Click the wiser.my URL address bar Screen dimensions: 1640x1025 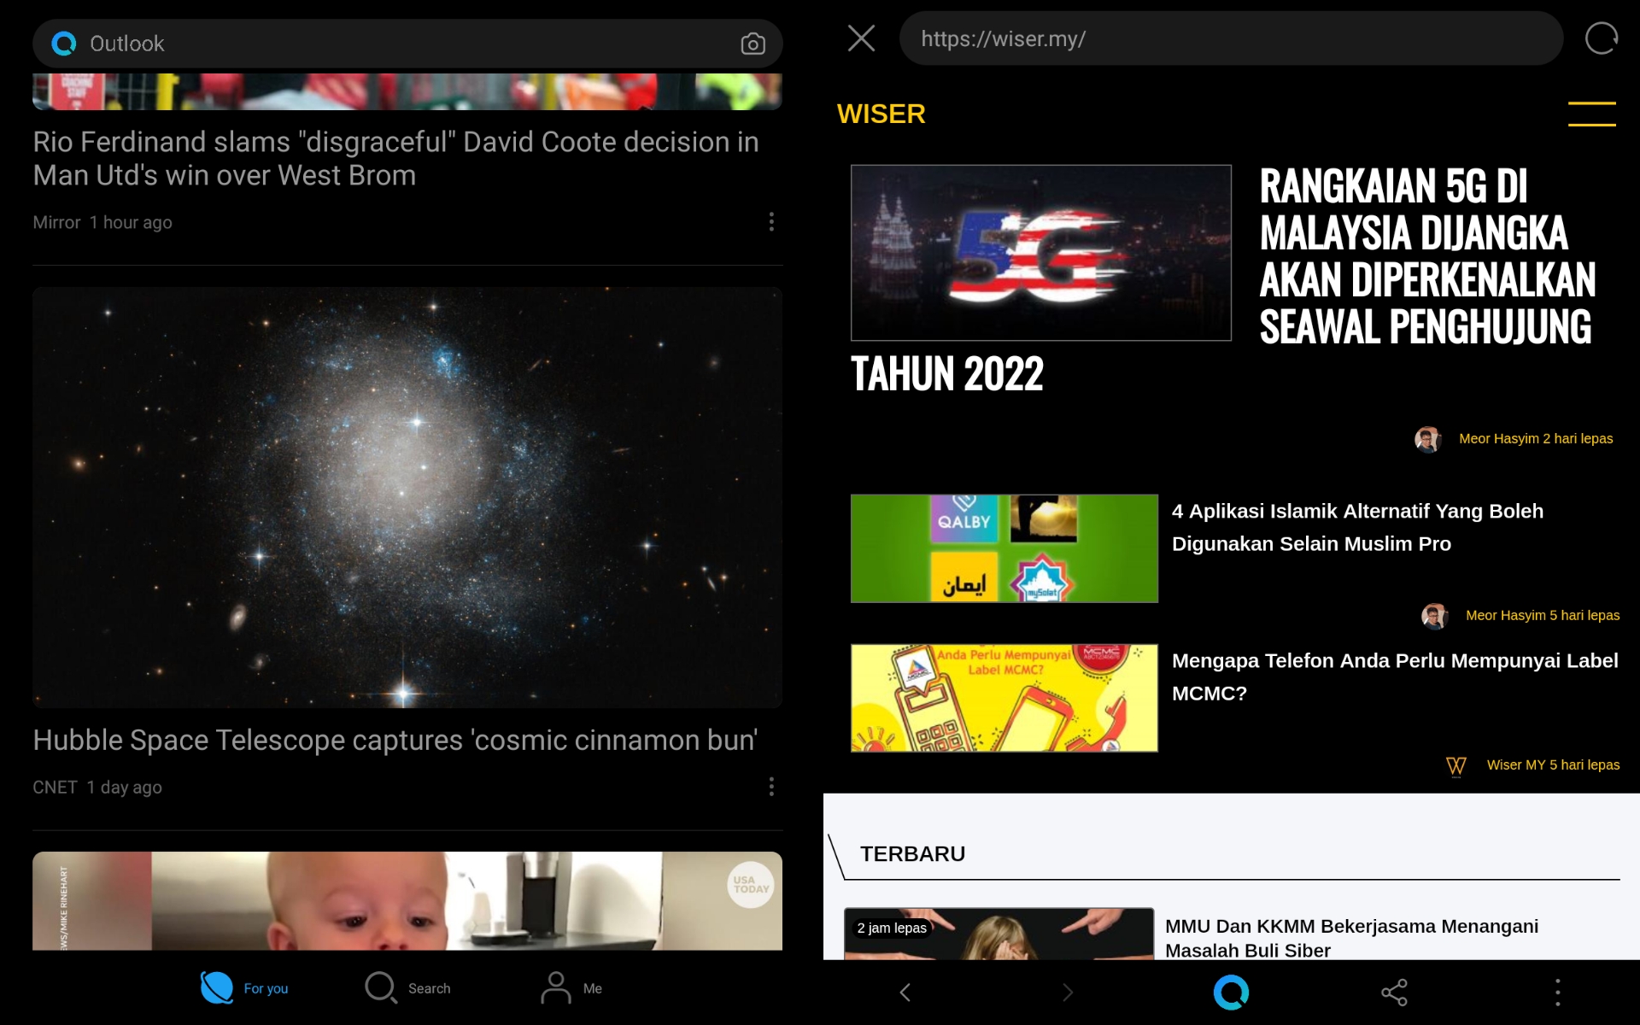pyautogui.click(x=1230, y=38)
